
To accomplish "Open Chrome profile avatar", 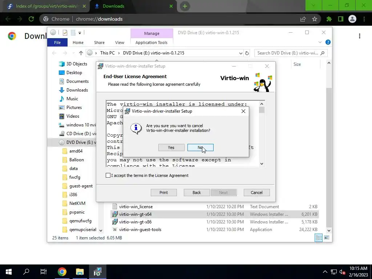I will pos(352,19).
